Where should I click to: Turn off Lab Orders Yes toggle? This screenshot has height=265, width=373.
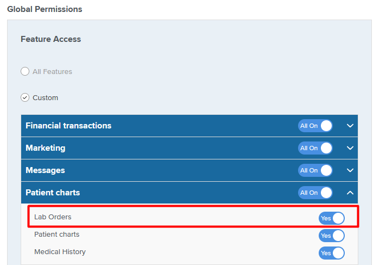tap(332, 218)
